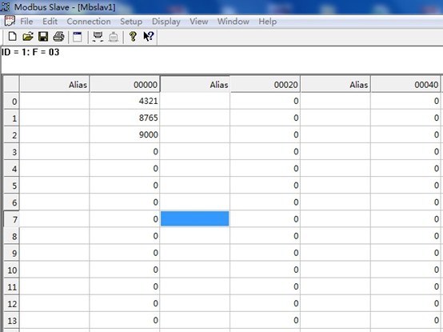This screenshot has height=332, width=443.
Task: Open slave definition window icon
Action: (77, 37)
